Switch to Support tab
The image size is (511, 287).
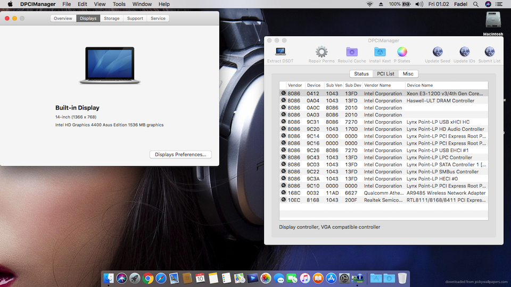pyautogui.click(x=135, y=18)
